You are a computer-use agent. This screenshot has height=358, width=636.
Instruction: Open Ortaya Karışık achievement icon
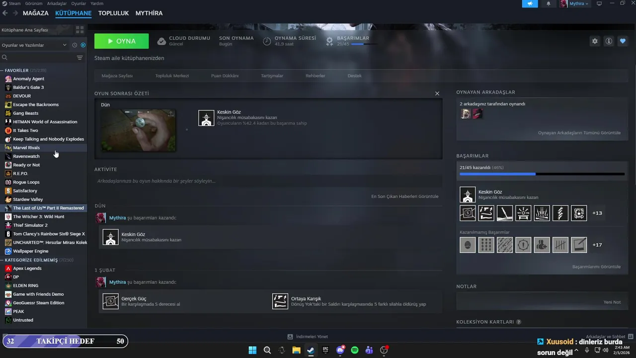(x=280, y=301)
